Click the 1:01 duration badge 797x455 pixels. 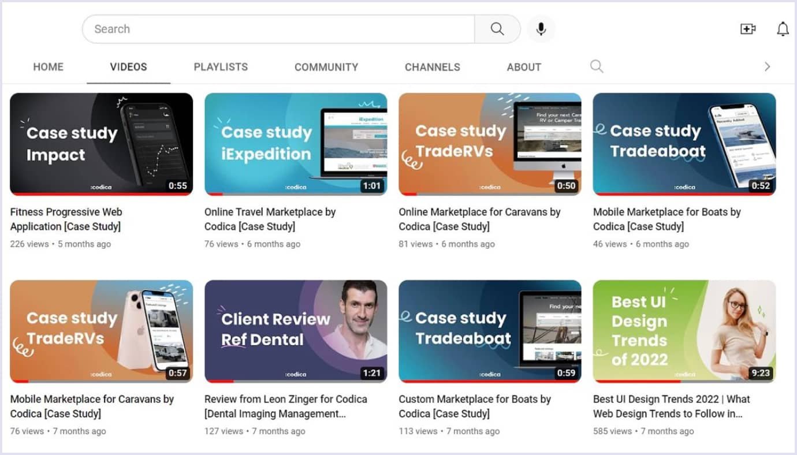point(372,186)
